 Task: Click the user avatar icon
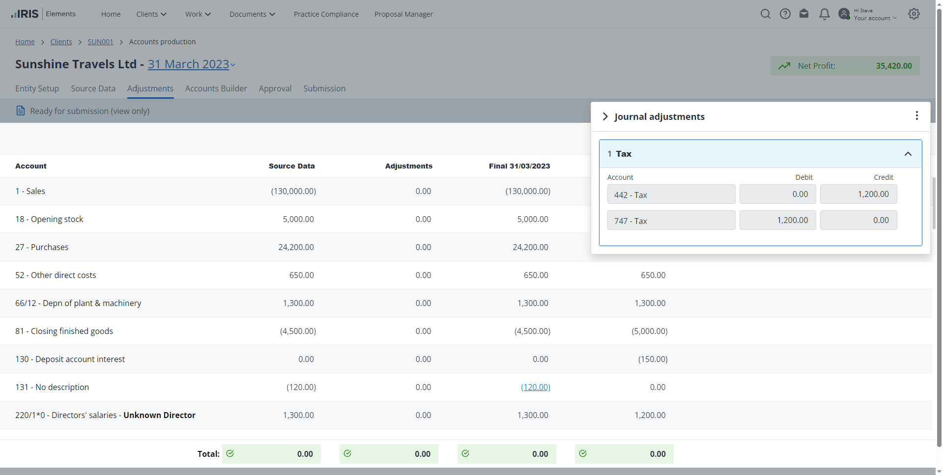pyautogui.click(x=844, y=14)
